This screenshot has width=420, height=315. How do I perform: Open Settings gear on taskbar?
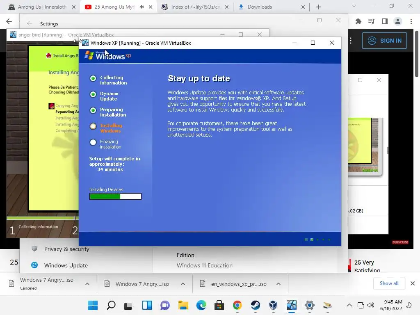(309, 305)
